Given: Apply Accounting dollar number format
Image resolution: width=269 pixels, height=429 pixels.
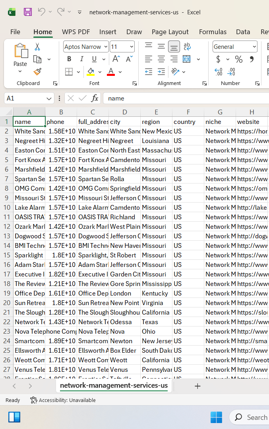Looking at the screenshot, I should coord(218,59).
